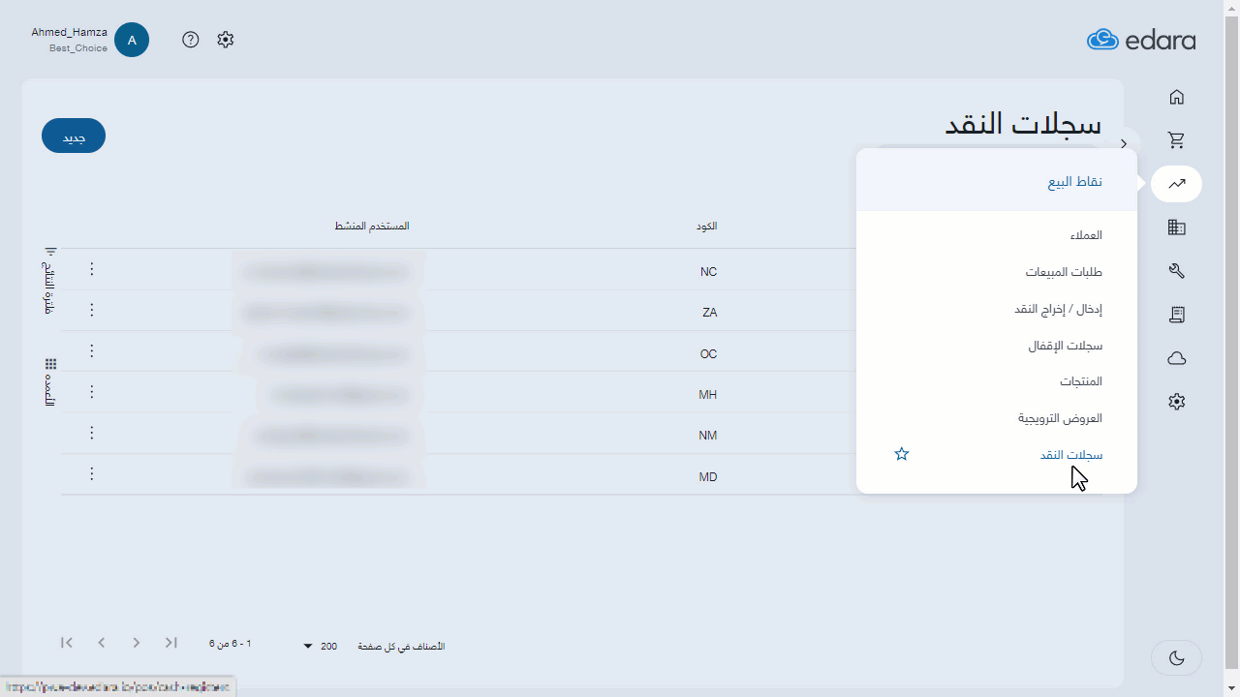Go to last page of table
Viewport: 1240px width, 697px height.
[x=171, y=643]
